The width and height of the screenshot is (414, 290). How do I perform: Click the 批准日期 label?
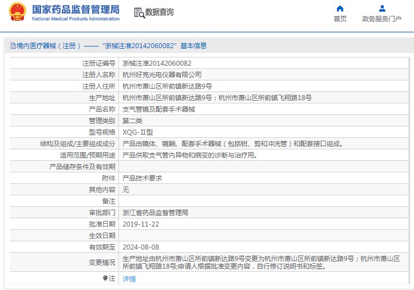tap(102, 224)
